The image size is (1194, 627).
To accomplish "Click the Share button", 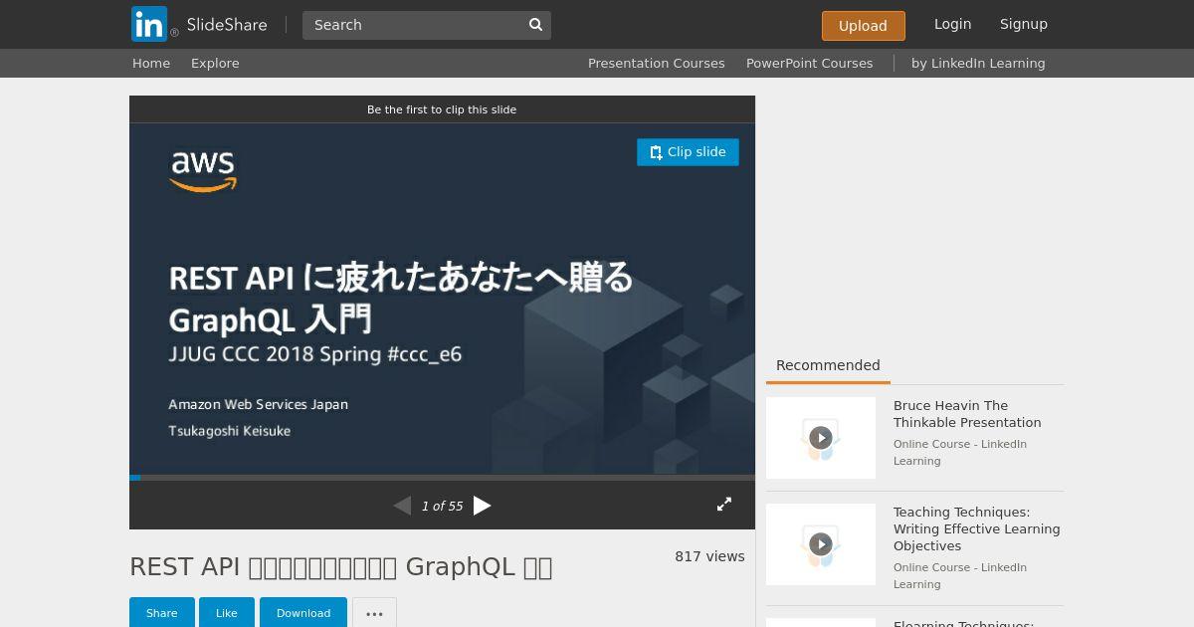I will (x=161, y=613).
